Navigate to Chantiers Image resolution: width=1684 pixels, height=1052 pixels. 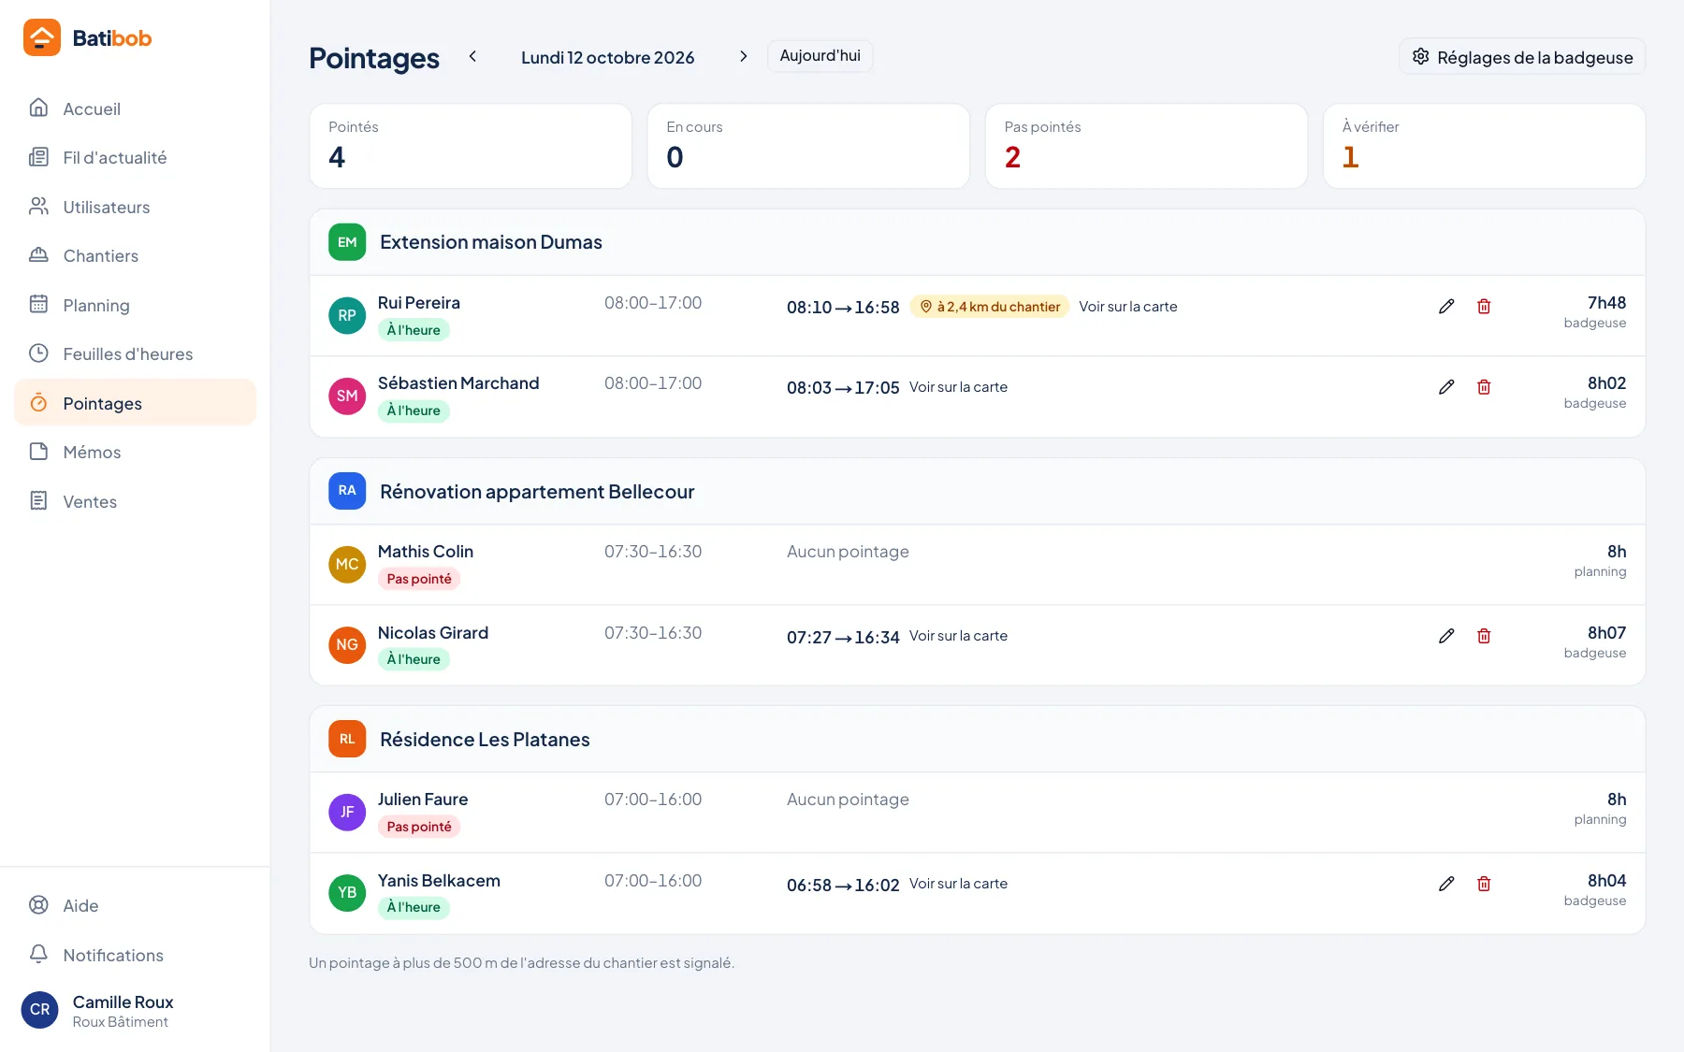[136, 255]
